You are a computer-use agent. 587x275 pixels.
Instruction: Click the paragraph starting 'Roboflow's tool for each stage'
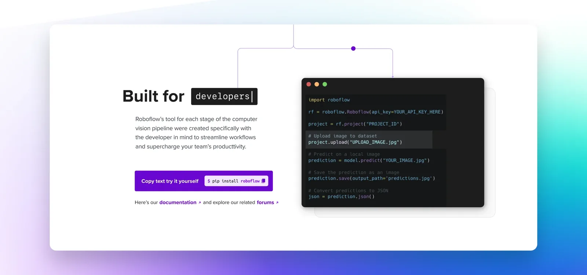pyautogui.click(x=196, y=133)
